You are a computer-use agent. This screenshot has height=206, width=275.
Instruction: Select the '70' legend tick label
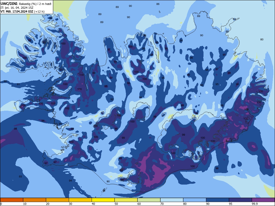pos(162,204)
